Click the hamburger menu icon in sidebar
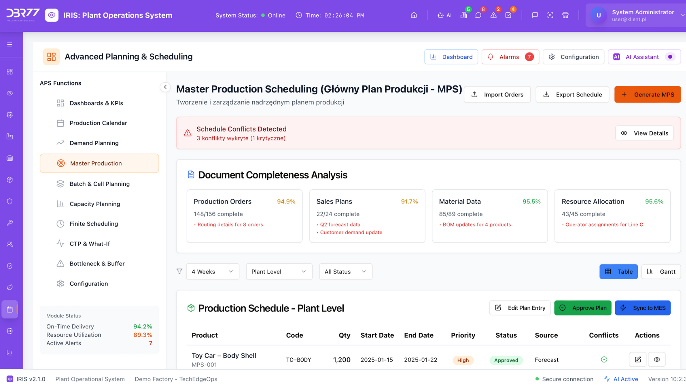Screen dimensions: 686x386 (x=10, y=45)
